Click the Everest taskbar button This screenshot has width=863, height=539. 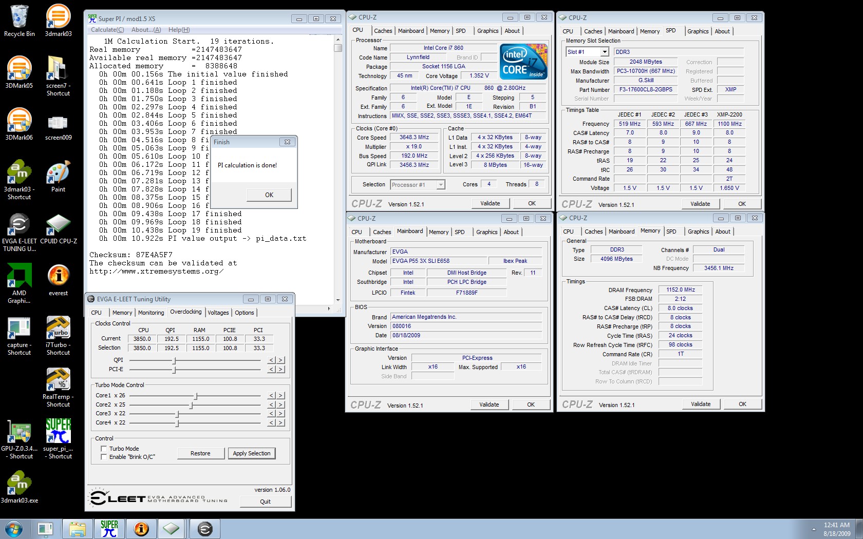click(141, 529)
